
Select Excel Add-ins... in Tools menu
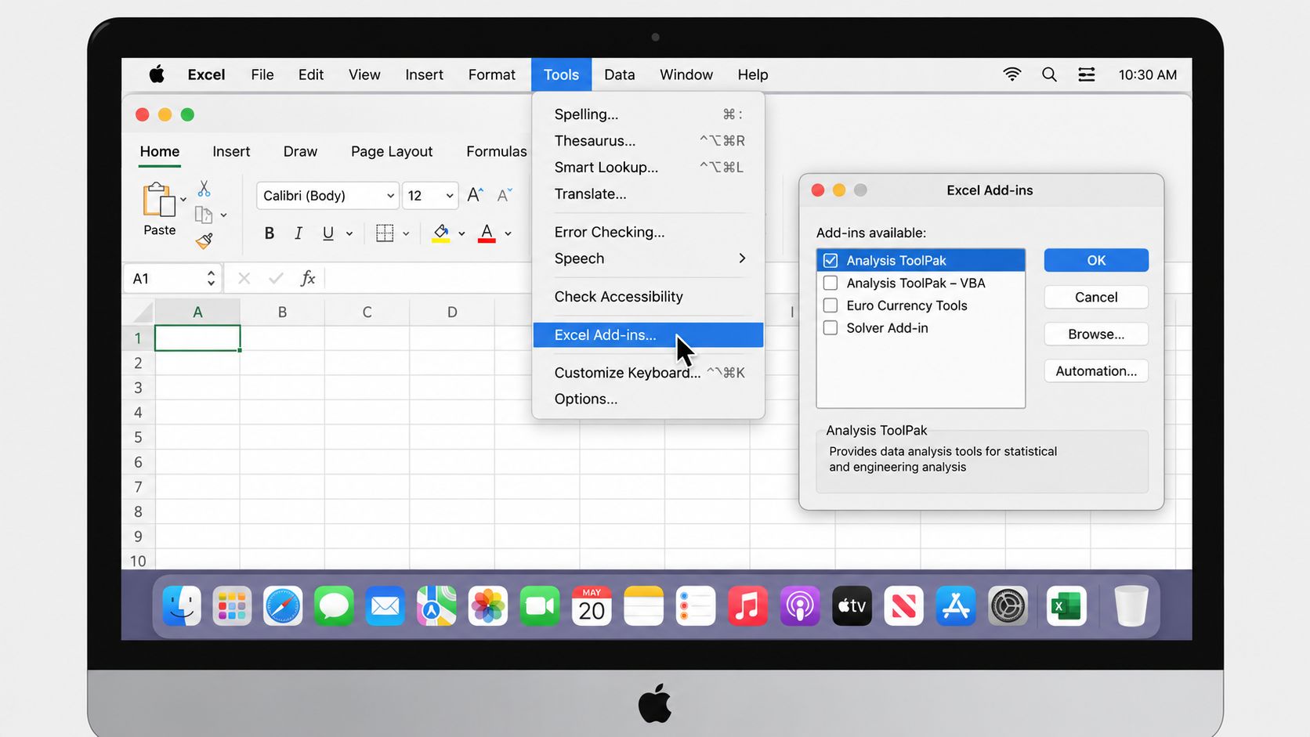pyautogui.click(x=648, y=335)
